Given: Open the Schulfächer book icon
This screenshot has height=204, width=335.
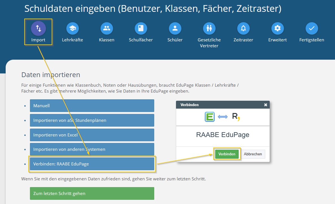Looking at the screenshot, I should [141, 28].
